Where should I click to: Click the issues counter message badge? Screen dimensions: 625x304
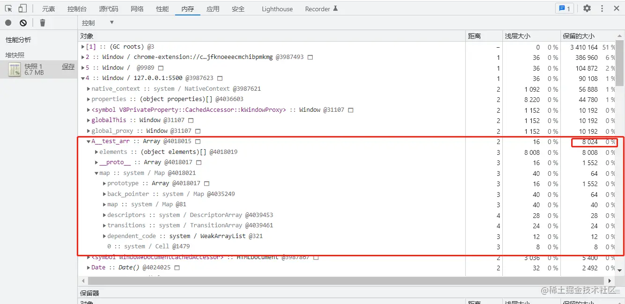pos(565,8)
